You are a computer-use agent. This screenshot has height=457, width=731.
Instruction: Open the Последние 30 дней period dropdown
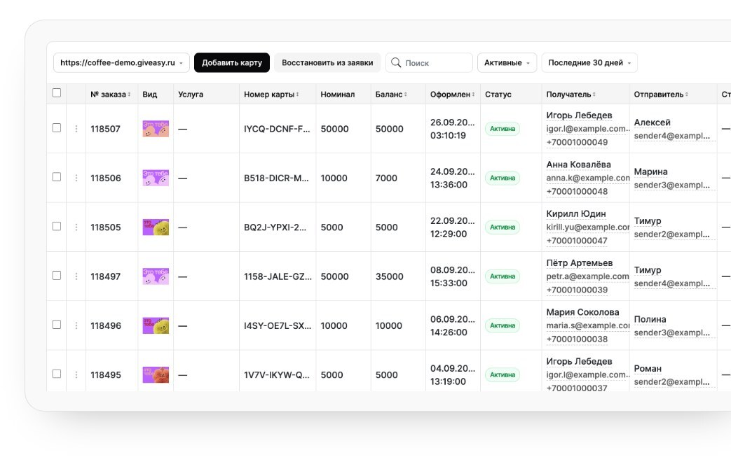(589, 63)
